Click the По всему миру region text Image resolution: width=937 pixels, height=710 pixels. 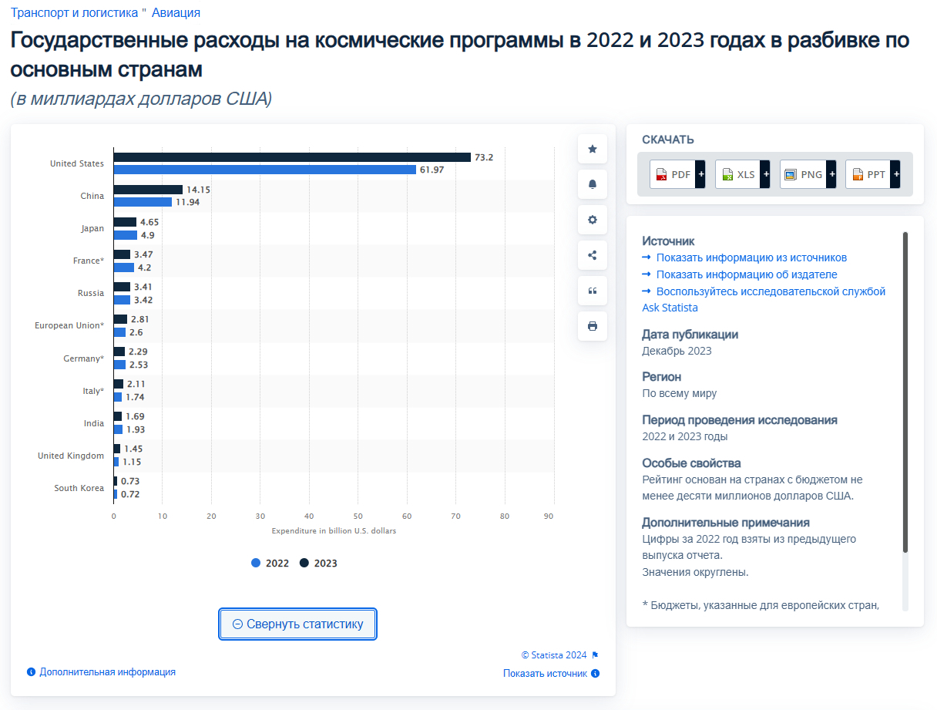(680, 393)
